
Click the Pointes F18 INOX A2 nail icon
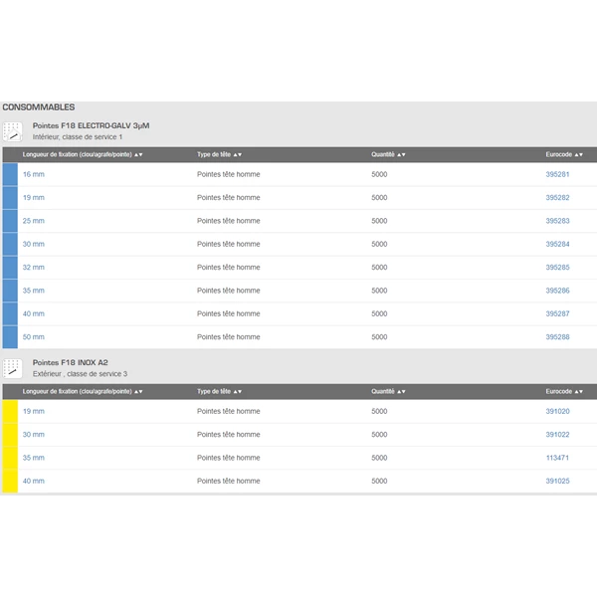click(12, 368)
